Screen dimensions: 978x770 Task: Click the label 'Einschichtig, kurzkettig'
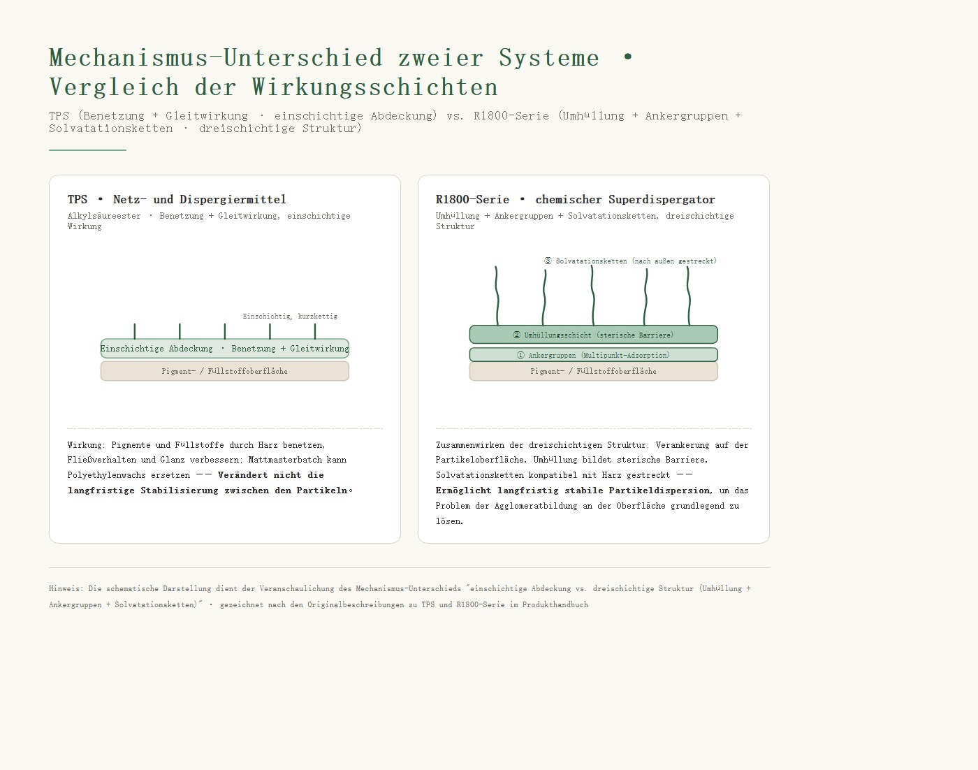(290, 316)
